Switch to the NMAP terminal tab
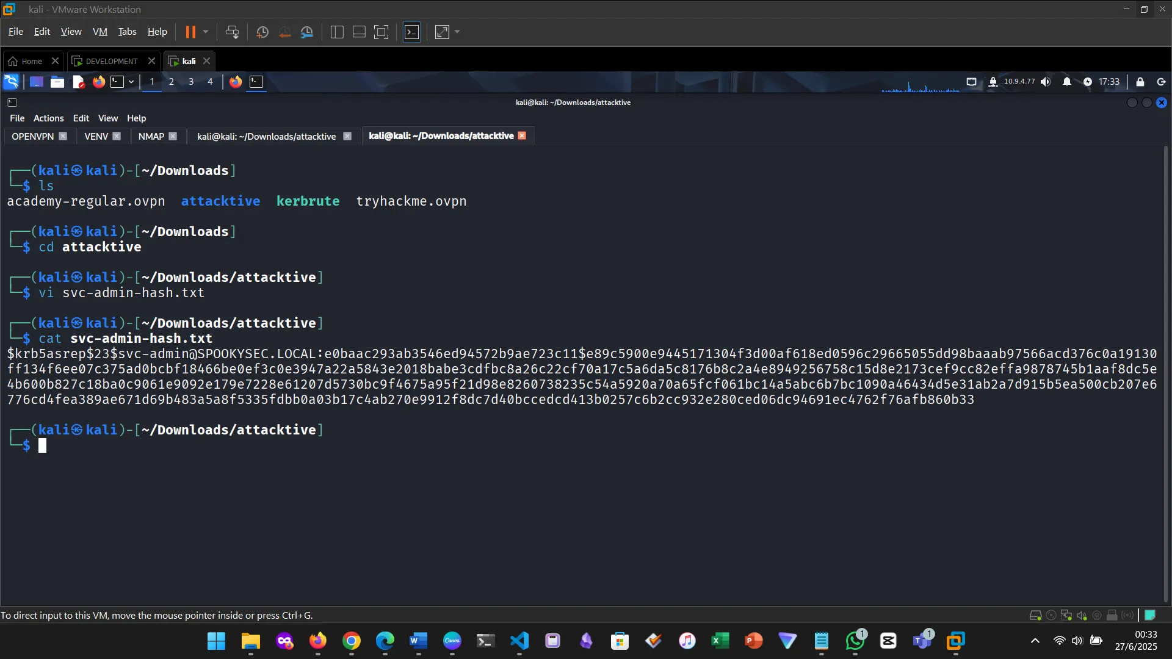This screenshot has height=659, width=1172. 151,136
